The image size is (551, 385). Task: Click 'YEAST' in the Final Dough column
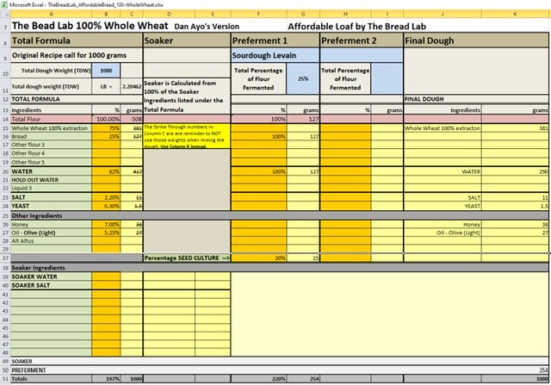(443, 206)
